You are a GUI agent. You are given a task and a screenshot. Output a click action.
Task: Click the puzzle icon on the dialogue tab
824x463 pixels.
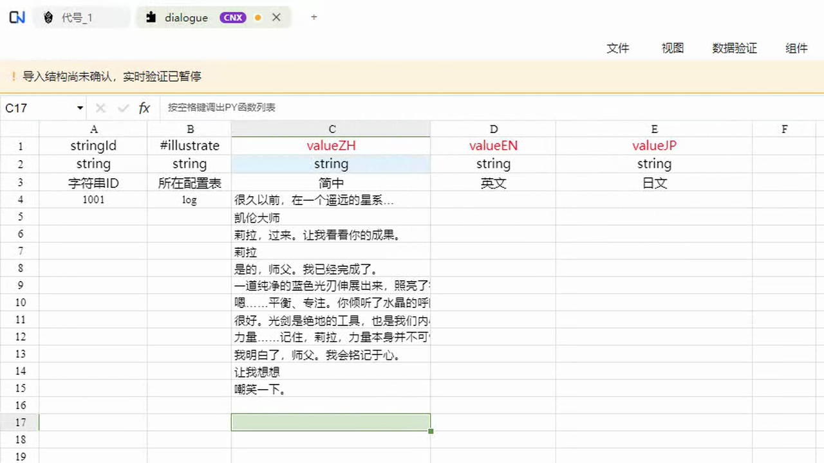tap(151, 17)
